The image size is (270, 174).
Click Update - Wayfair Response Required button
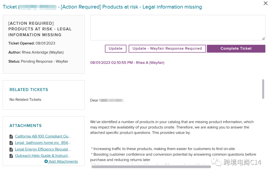[167, 48]
